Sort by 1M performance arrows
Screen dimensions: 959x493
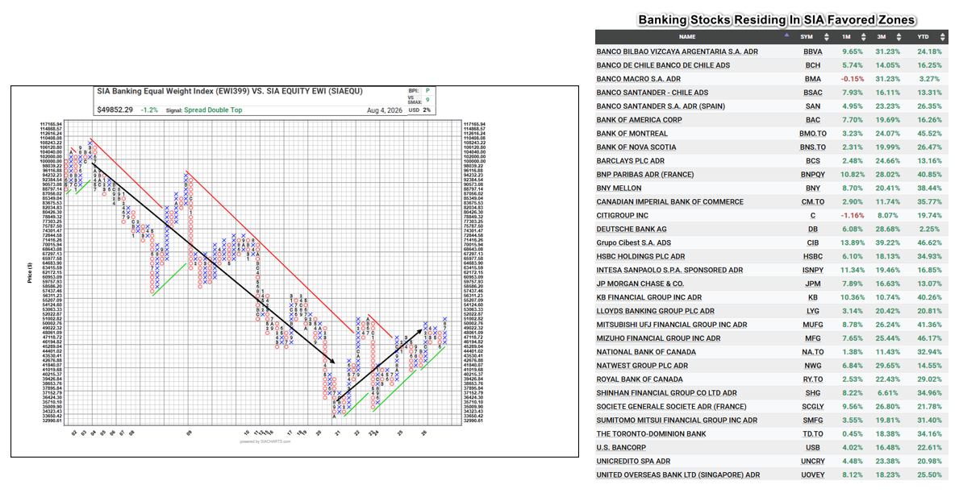pos(864,37)
